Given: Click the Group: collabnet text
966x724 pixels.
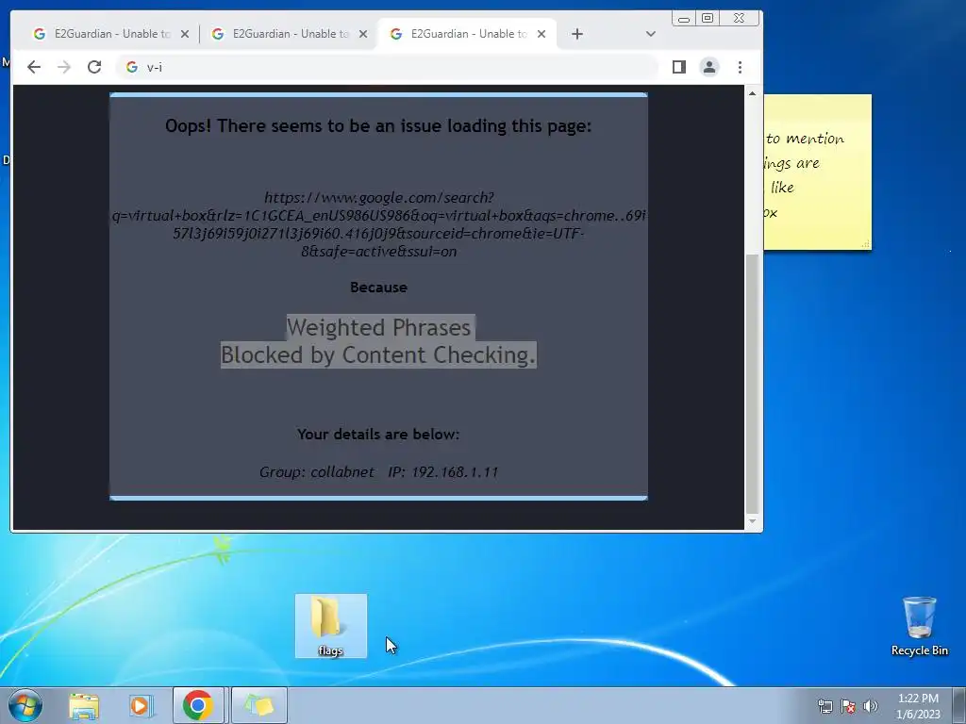Looking at the screenshot, I should pyautogui.click(x=316, y=472).
